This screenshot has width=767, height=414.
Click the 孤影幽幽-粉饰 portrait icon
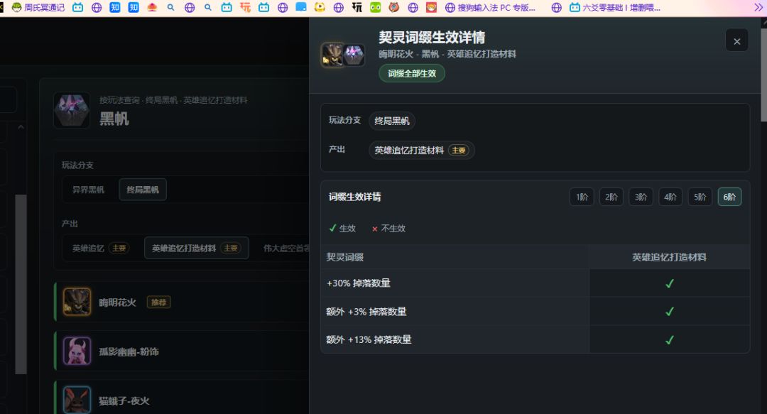coord(77,351)
